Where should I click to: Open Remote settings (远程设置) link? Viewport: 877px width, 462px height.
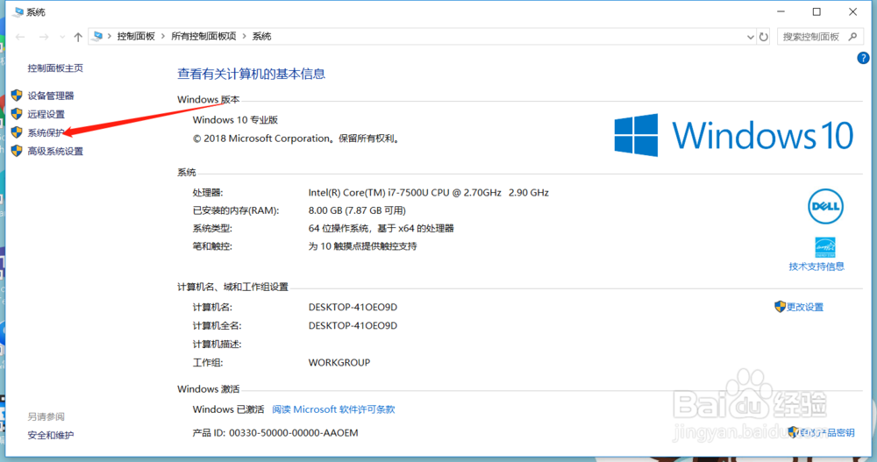(x=46, y=114)
